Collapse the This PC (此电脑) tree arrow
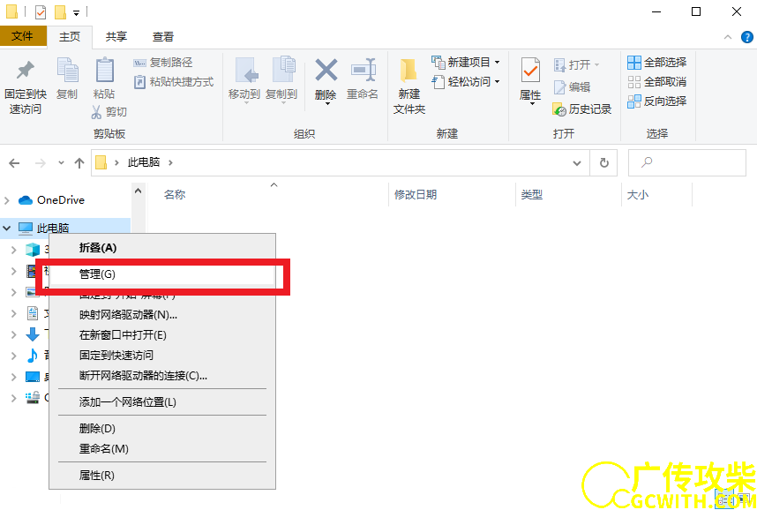This screenshot has width=757, height=510. coord(7,228)
